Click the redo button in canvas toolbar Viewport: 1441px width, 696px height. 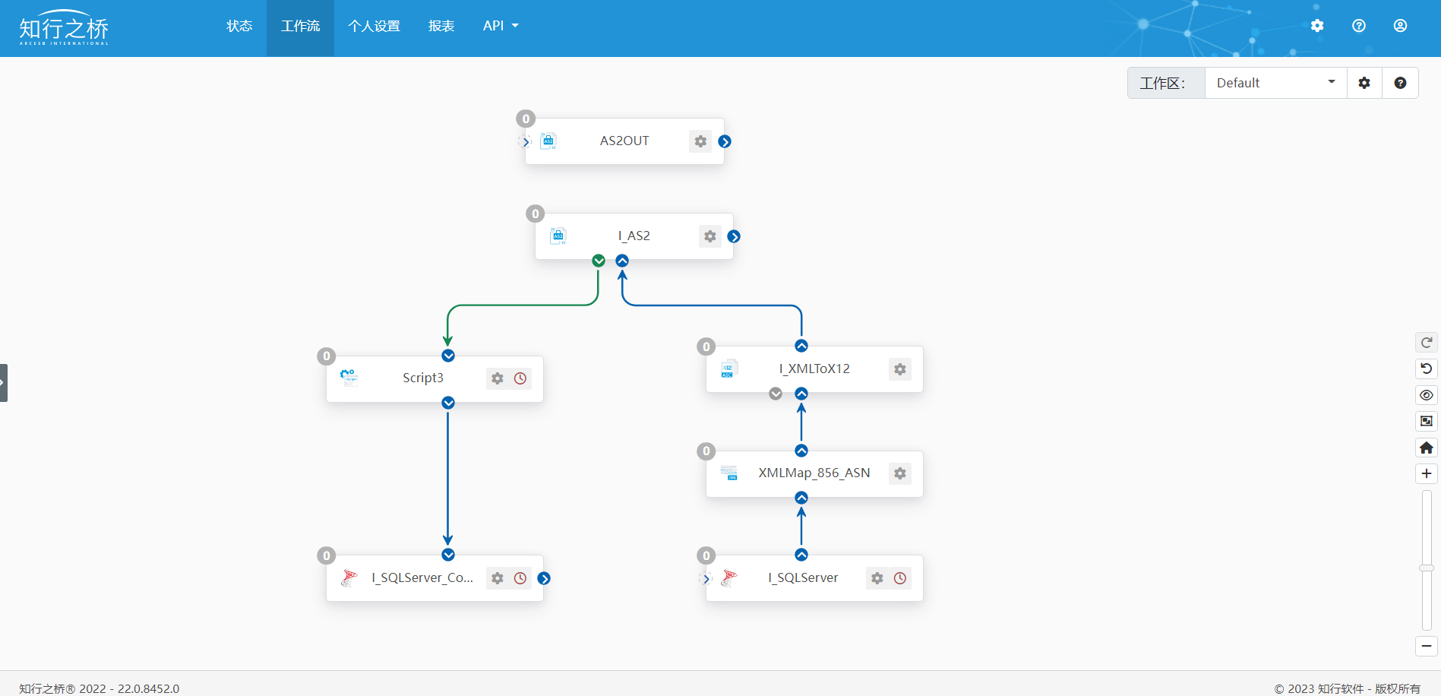[x=1427, y=343]
